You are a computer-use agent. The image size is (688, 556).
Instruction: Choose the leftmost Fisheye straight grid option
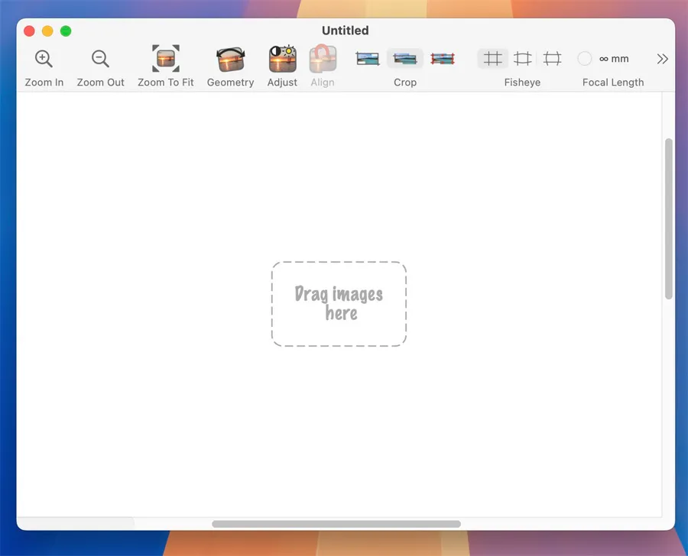[x=493, y=59]
